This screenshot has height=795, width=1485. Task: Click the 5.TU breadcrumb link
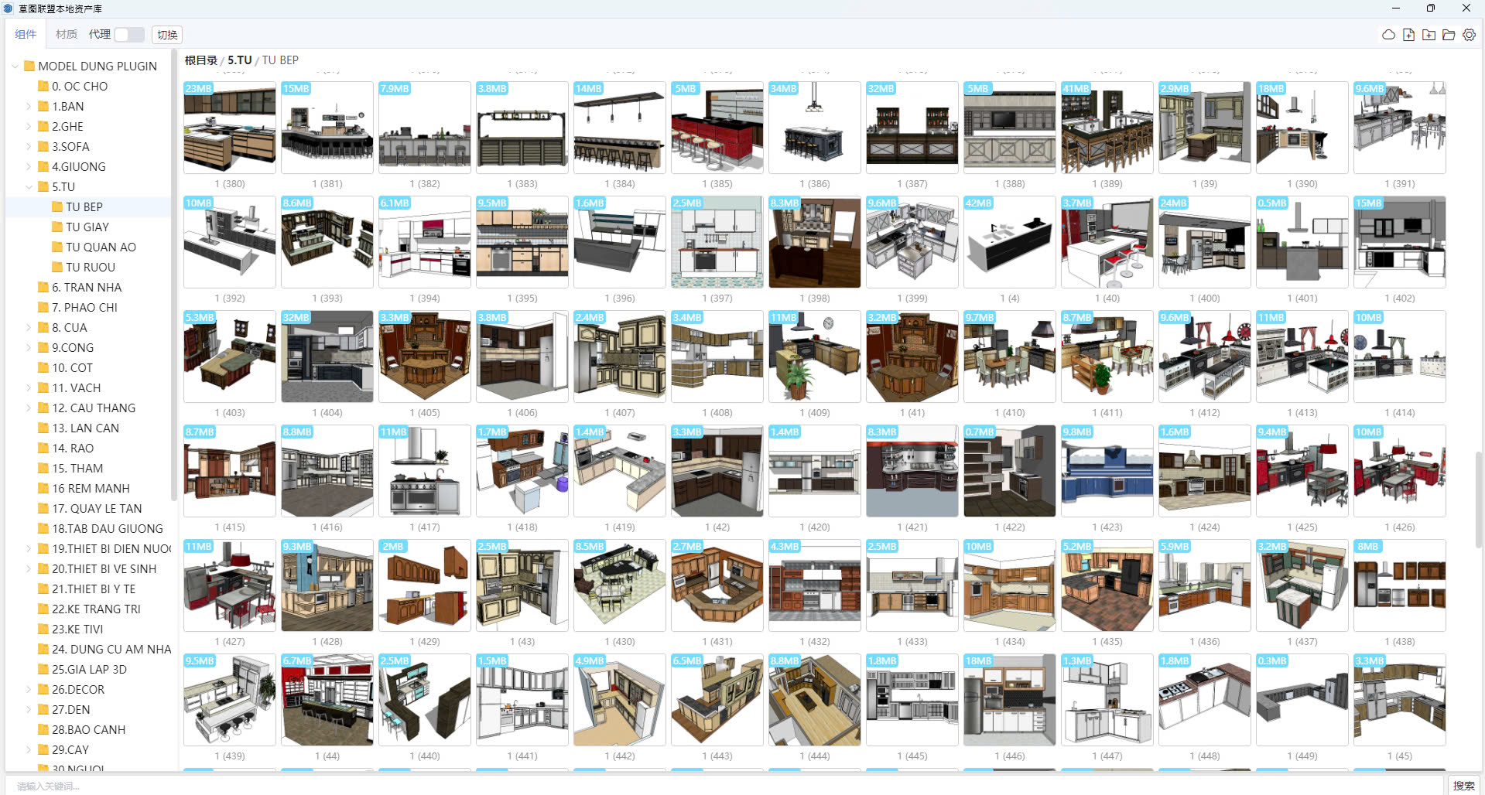(x=239, y=60)
